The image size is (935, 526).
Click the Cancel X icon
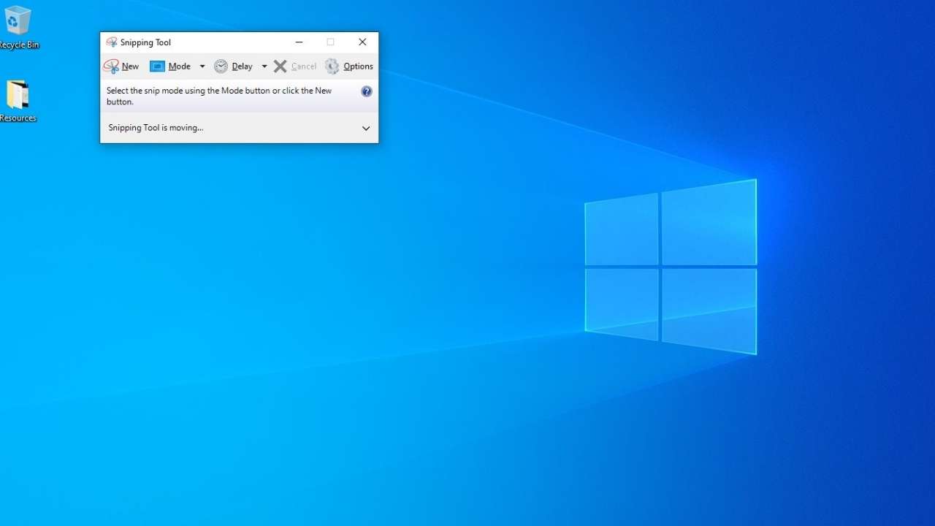pyautogui.click(x=281, y=66)
